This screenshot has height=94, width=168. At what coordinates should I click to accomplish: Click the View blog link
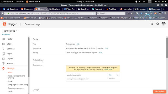coord(6,34)
